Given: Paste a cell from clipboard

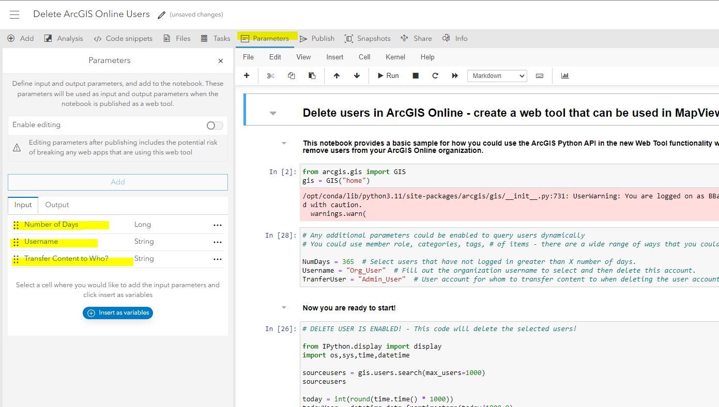Looking at the screenshot, I should click(312, 75).
